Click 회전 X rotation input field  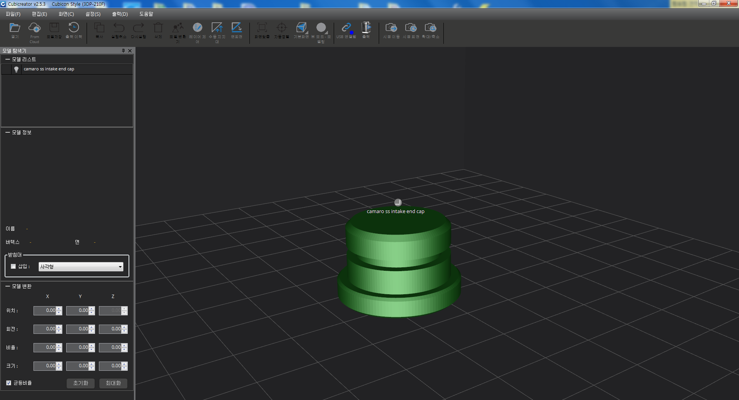[45, 329]
